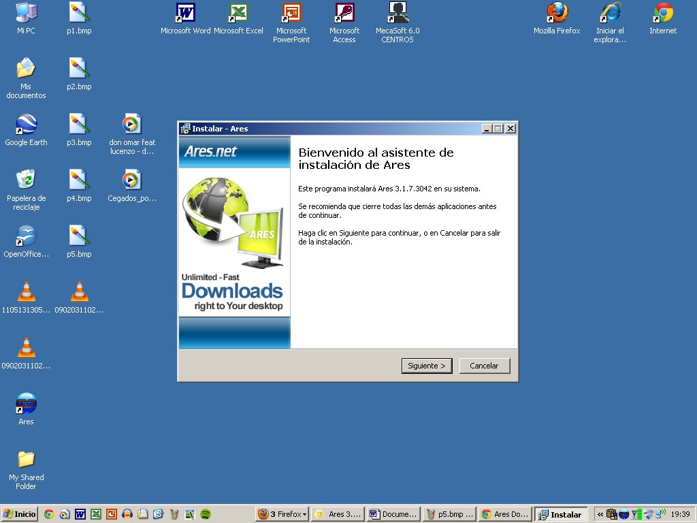Select the p1.bmp file icon
697x523 pixels.
(x=79, y=18)
